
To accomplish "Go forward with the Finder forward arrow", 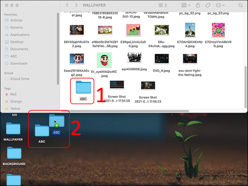I will (76, 5).
